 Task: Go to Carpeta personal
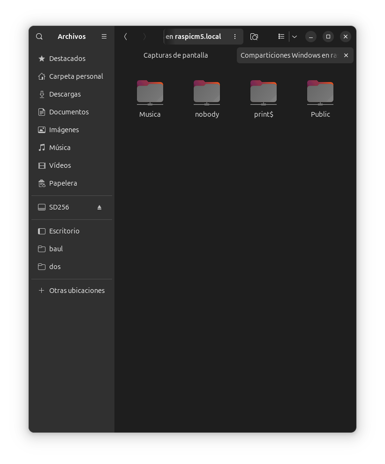click(72, 76)
